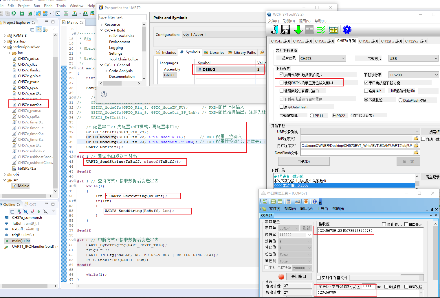Click the type filter text field
This screenshot has width=440, height=298.
(x=122, y=17)
